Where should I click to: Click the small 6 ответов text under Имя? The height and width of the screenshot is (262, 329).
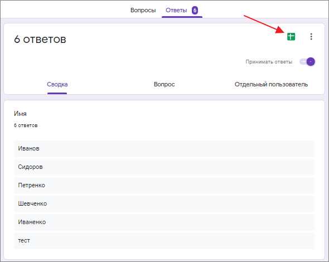tap(26, 125)
